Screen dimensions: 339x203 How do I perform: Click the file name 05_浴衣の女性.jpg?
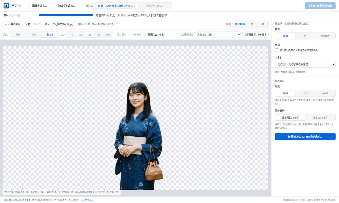point(63,24)
